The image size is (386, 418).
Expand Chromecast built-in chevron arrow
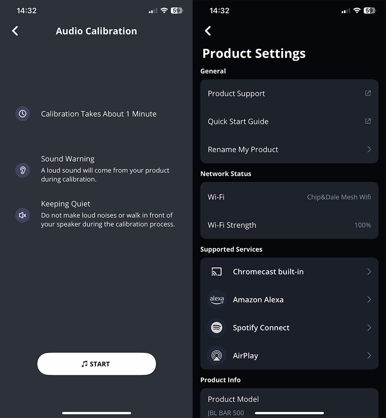point(369,272)
